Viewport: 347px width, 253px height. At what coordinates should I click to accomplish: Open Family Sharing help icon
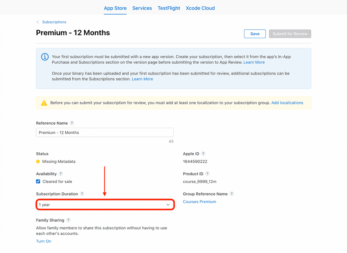(68, 220)
